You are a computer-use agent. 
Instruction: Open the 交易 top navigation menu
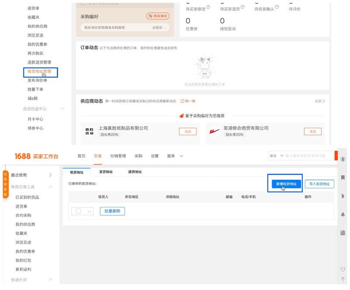[x=98, y=156]
